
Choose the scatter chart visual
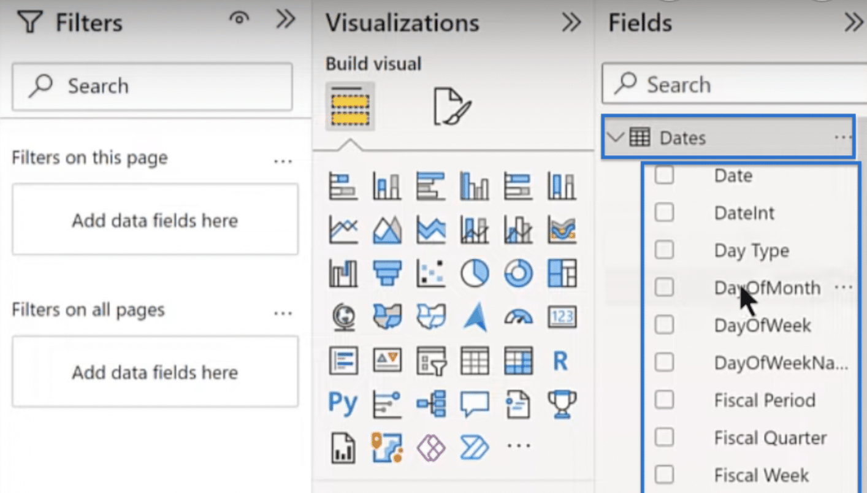(x=431, y=273)
